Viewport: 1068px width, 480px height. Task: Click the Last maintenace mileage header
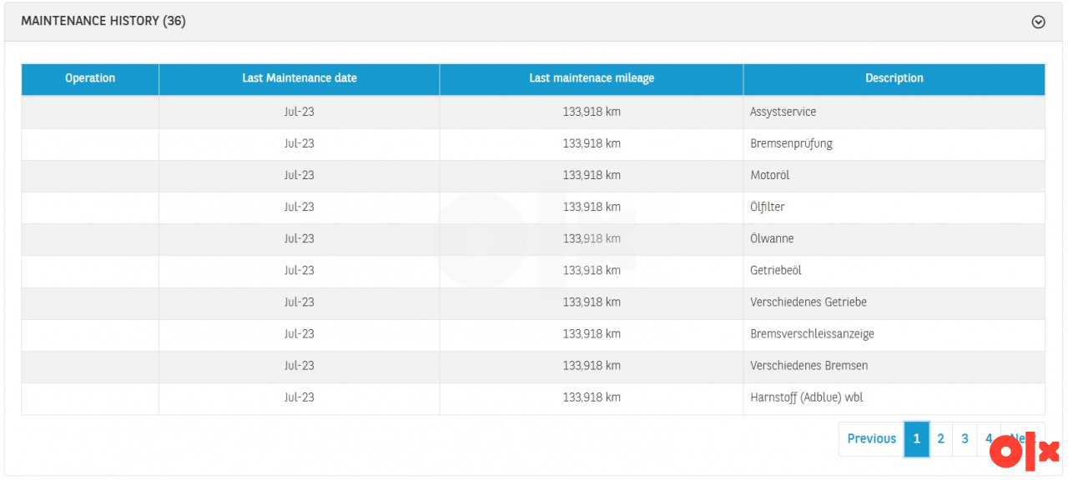(592, 78)
